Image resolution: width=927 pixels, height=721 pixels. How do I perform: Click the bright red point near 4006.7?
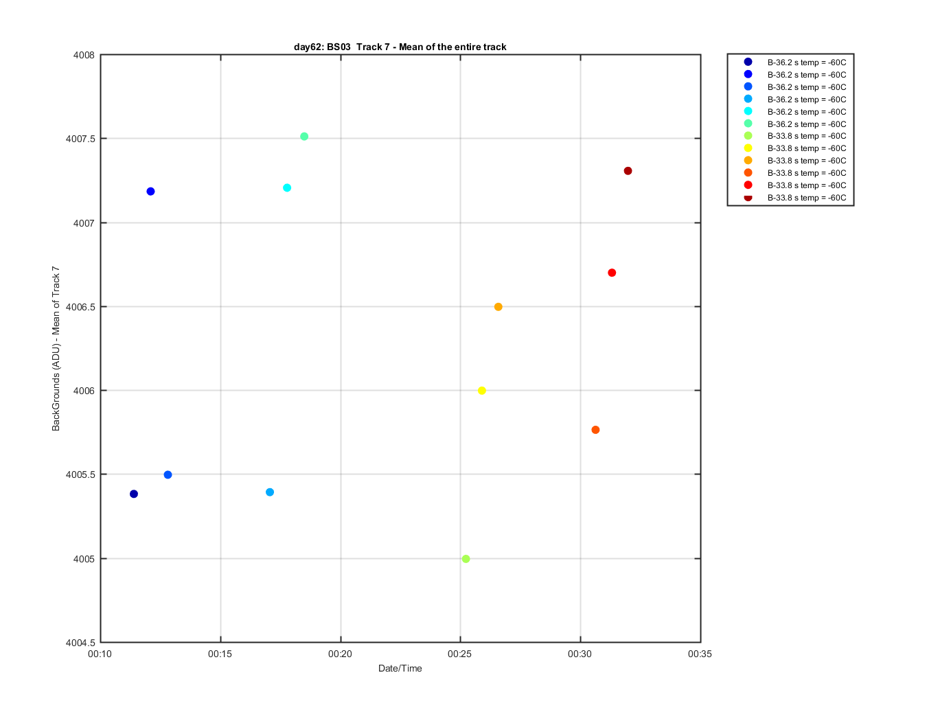click(612, 273)
